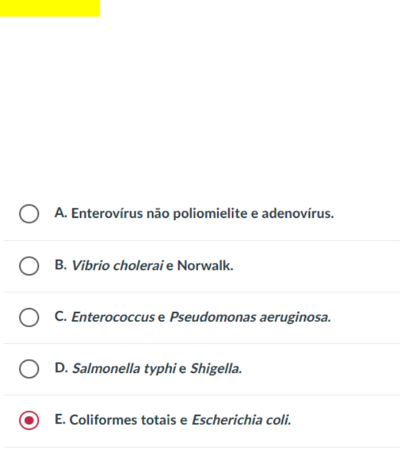
Task: Click the bold letter 'E.' label
Action: [x=61, y=420]
